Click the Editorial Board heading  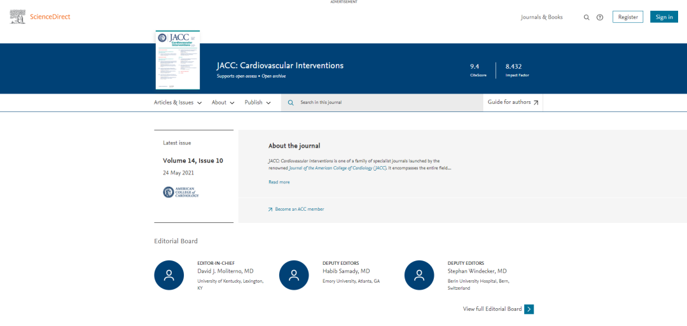[176, 241]
